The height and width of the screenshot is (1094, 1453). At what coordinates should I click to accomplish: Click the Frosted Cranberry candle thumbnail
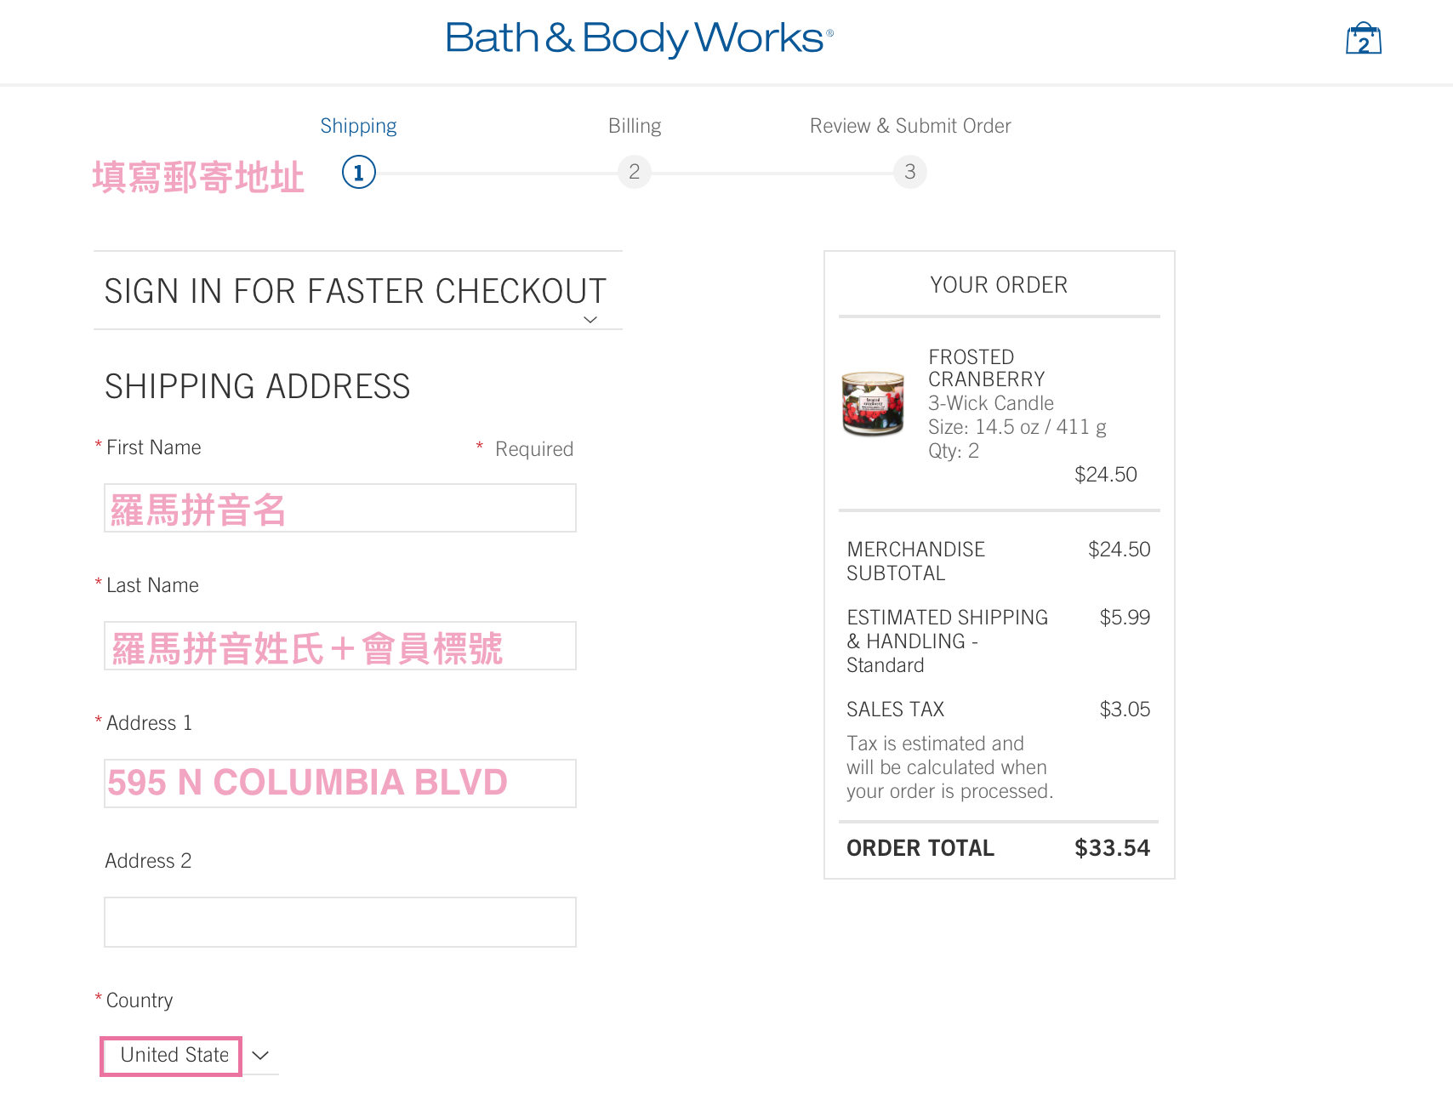(x=873, y=403)
